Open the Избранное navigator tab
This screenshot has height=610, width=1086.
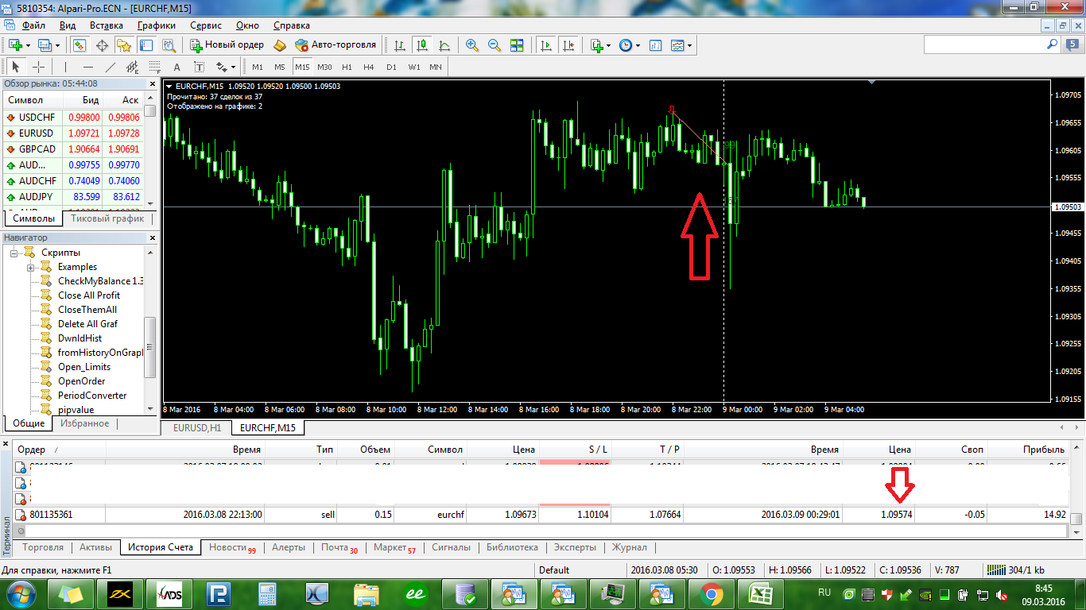click(x=85, y=423)
